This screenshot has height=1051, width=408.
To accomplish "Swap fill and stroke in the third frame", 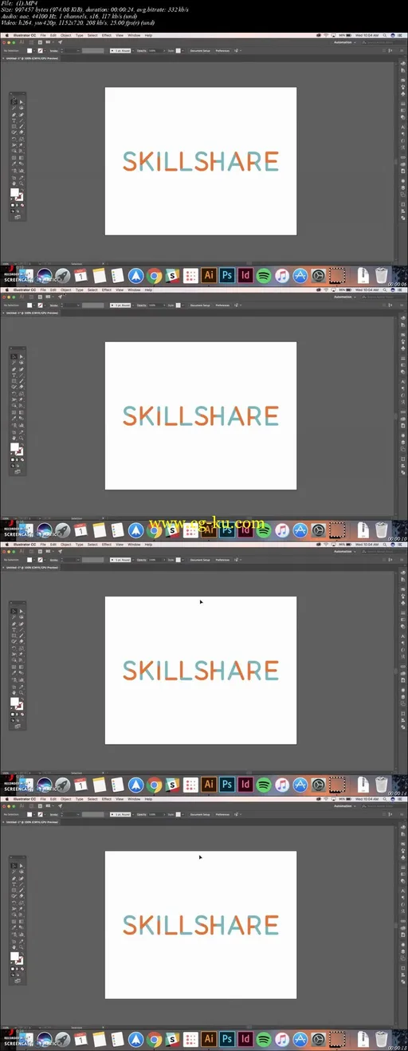I will [x=22, y=699].
